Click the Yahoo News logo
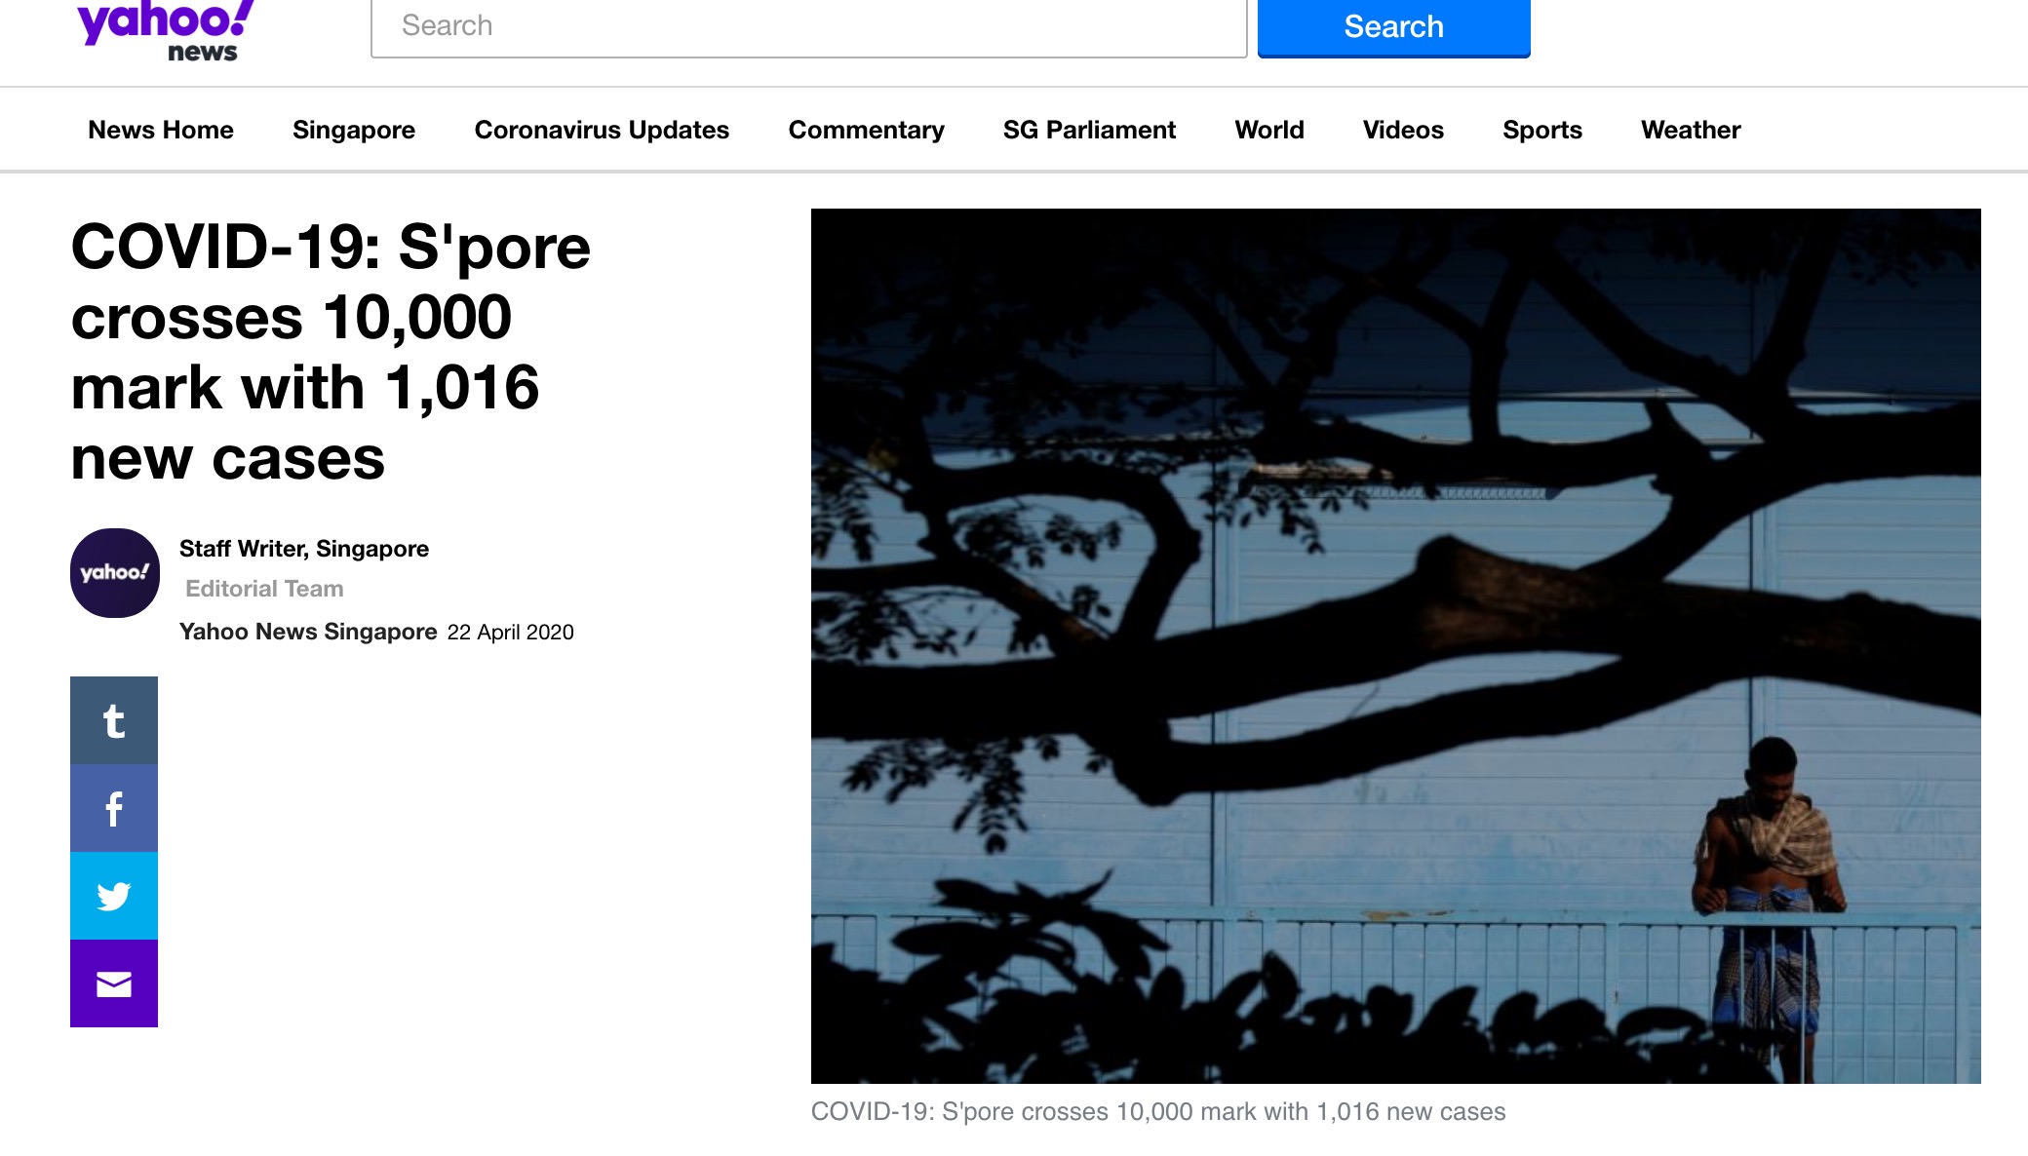Screen dimensions: 2028x1156 click(166, 31)
